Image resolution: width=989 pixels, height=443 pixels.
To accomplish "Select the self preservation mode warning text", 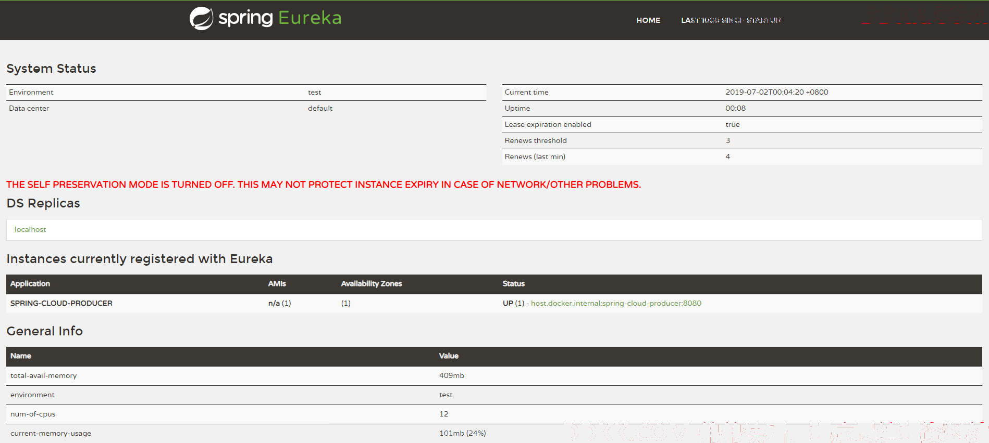I will (324, 185).
